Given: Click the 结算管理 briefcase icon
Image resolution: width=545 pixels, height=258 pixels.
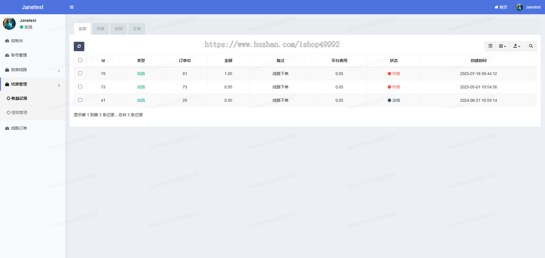Looking at the screenshot, I should [x=7, y=84].
